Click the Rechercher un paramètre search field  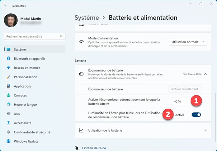coord(32,36)
